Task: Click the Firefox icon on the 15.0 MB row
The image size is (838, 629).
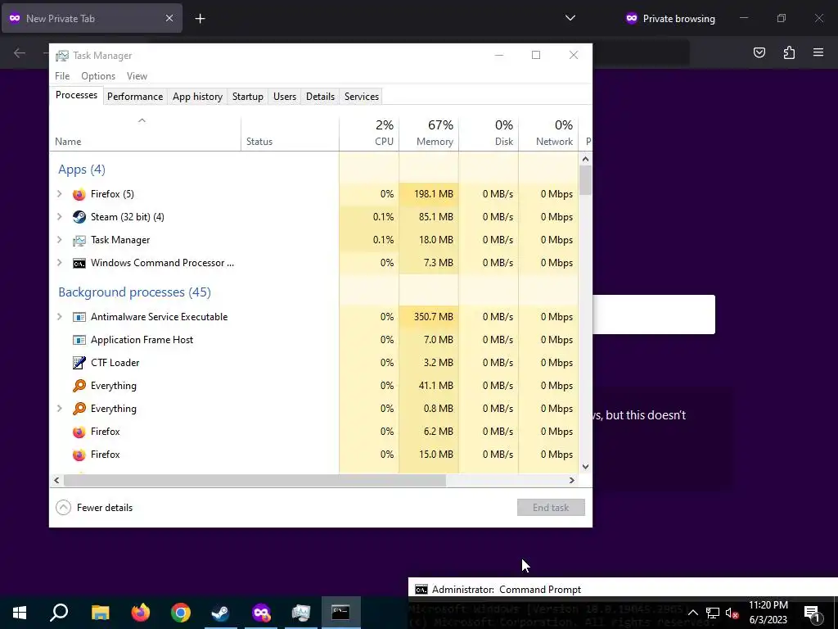Action: click(x=79, y=455)
